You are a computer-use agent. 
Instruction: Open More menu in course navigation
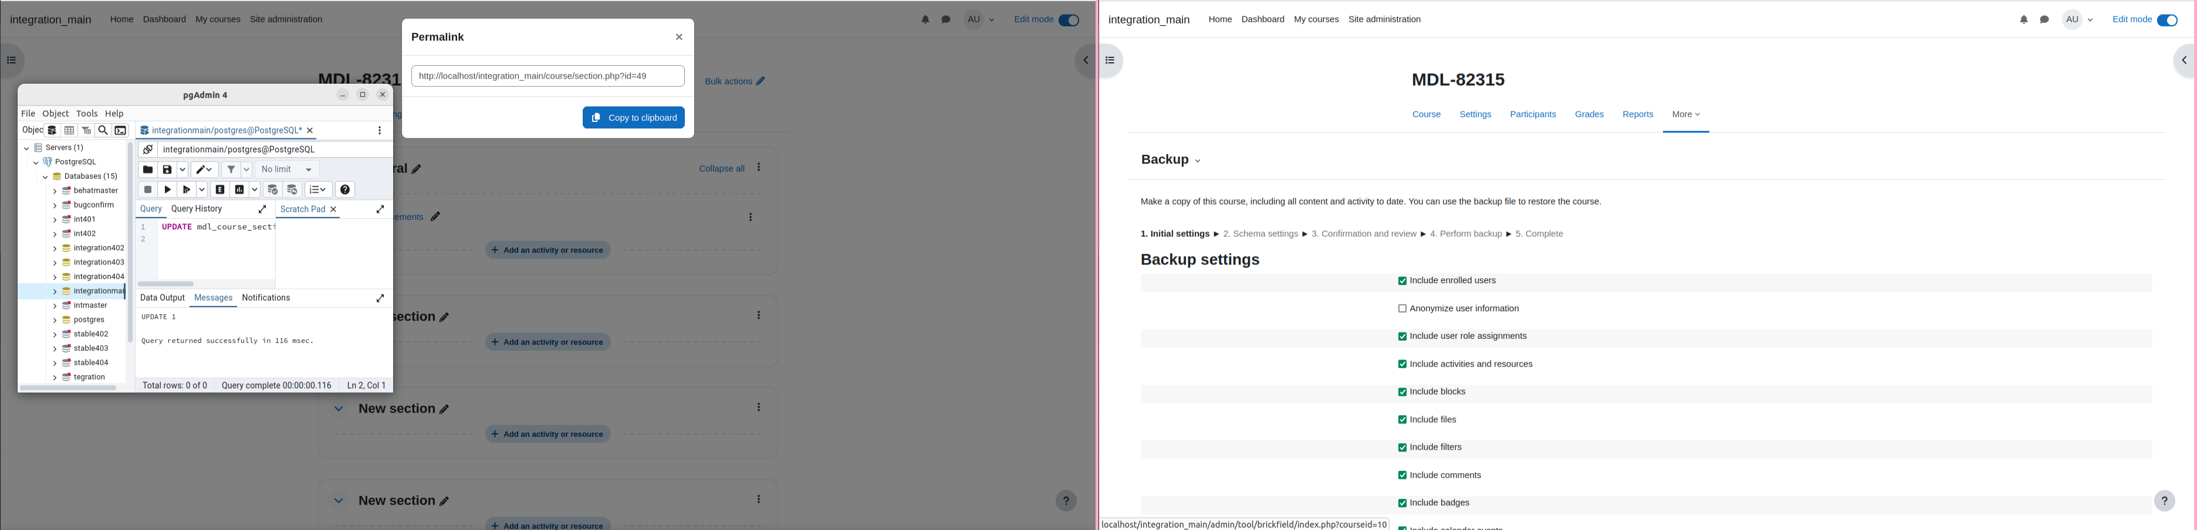[1685, 114]
